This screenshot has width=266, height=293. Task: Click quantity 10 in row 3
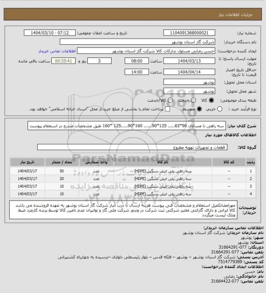pyautogui.click(x=62, y=186)
